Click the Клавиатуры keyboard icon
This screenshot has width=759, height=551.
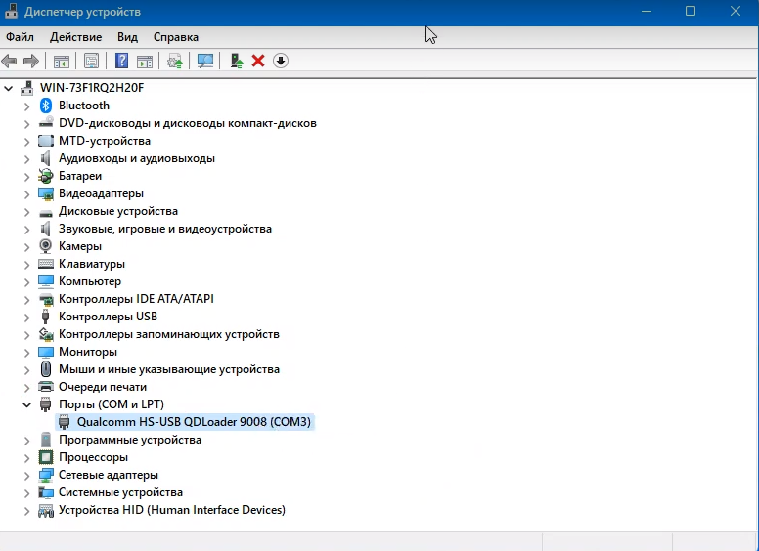[46, 264]
